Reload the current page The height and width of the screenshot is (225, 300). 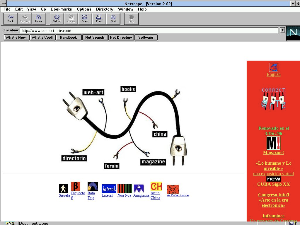(57, 19)
